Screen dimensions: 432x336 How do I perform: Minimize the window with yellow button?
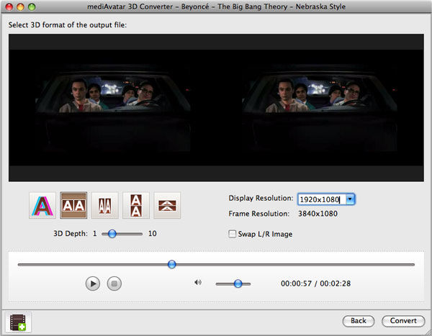click(20, 6)
